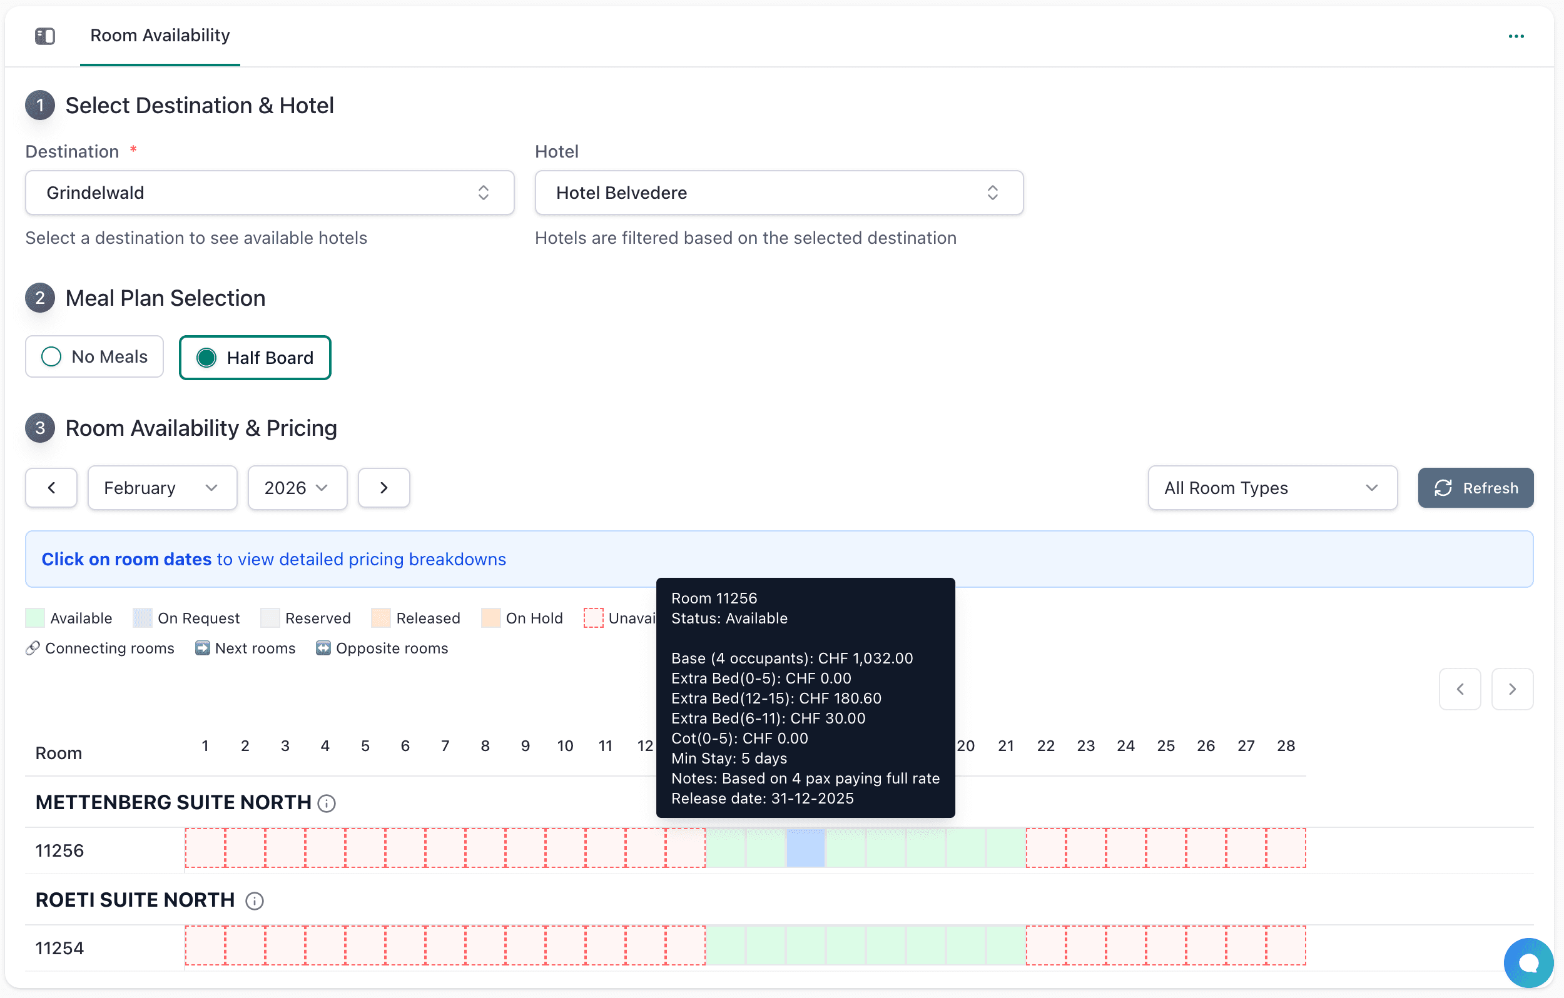1564x998 pixels.
Task: Toggle the sidebar panel icon
Action: [45, 36]
